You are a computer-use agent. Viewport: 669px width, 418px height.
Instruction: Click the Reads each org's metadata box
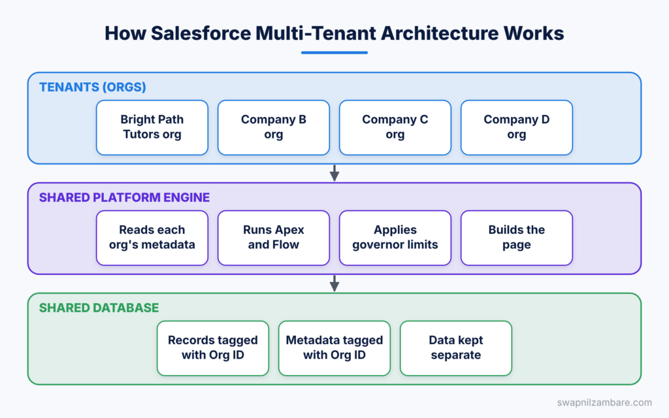pos(152,238)
